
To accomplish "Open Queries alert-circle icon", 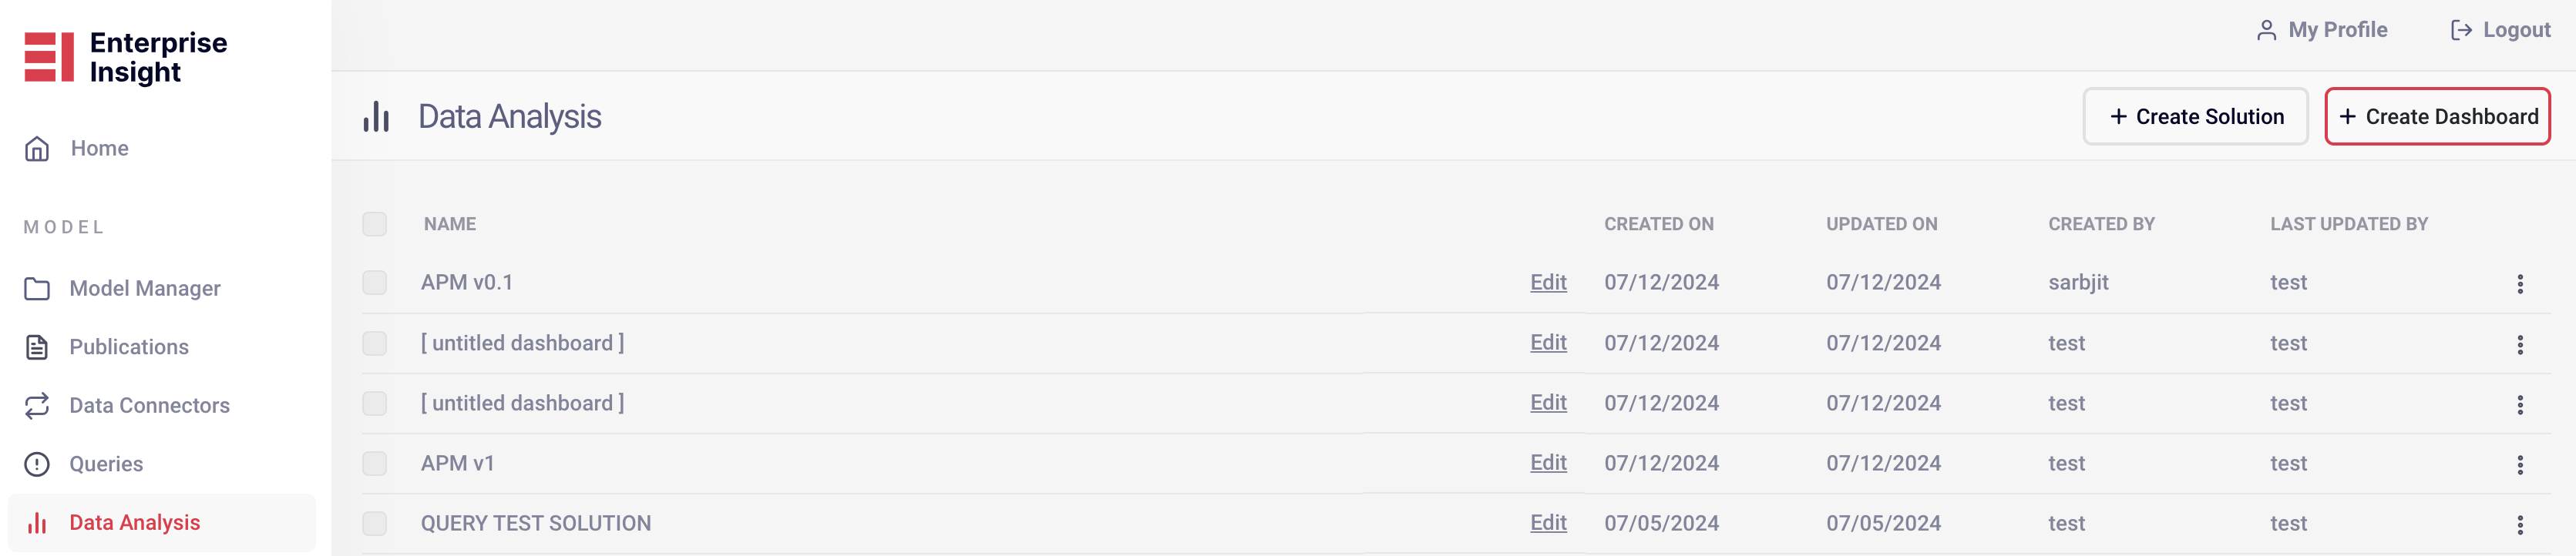I will (x=37, y=464).
